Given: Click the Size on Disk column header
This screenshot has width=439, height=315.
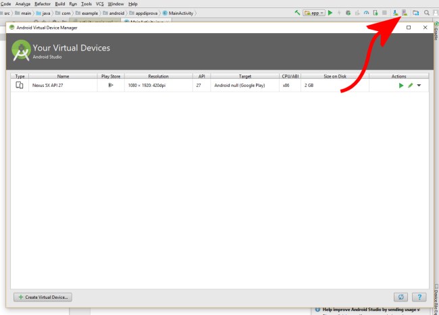Looking at the screenshot, I should 335,76.
